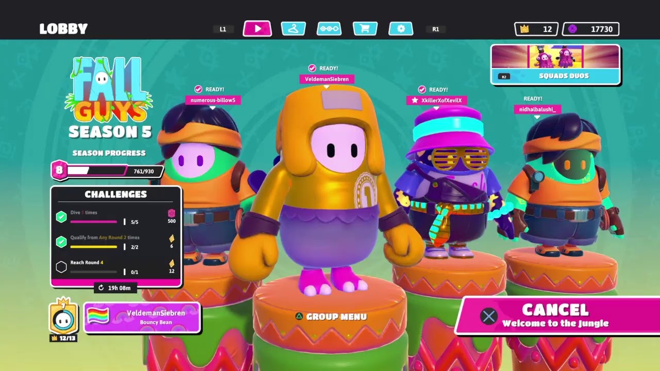
Task: Open the Store shopping cart tab
Action: (x=365, y=28)
